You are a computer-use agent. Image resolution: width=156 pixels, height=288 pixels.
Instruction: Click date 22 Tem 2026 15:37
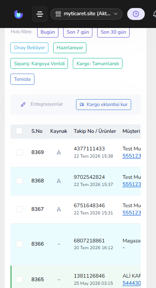[x=93, y=184]
